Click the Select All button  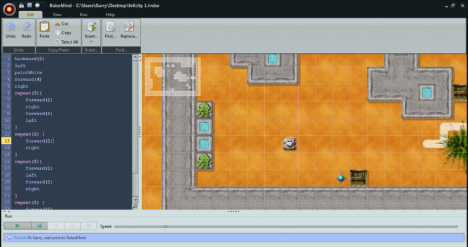tap(67, 42)
